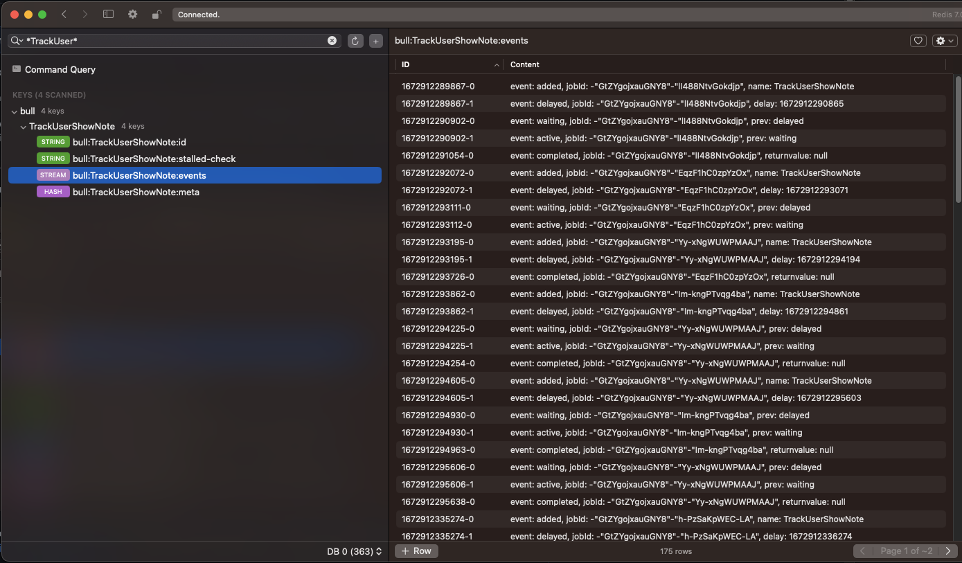Click the back navigation arrow

64,14
